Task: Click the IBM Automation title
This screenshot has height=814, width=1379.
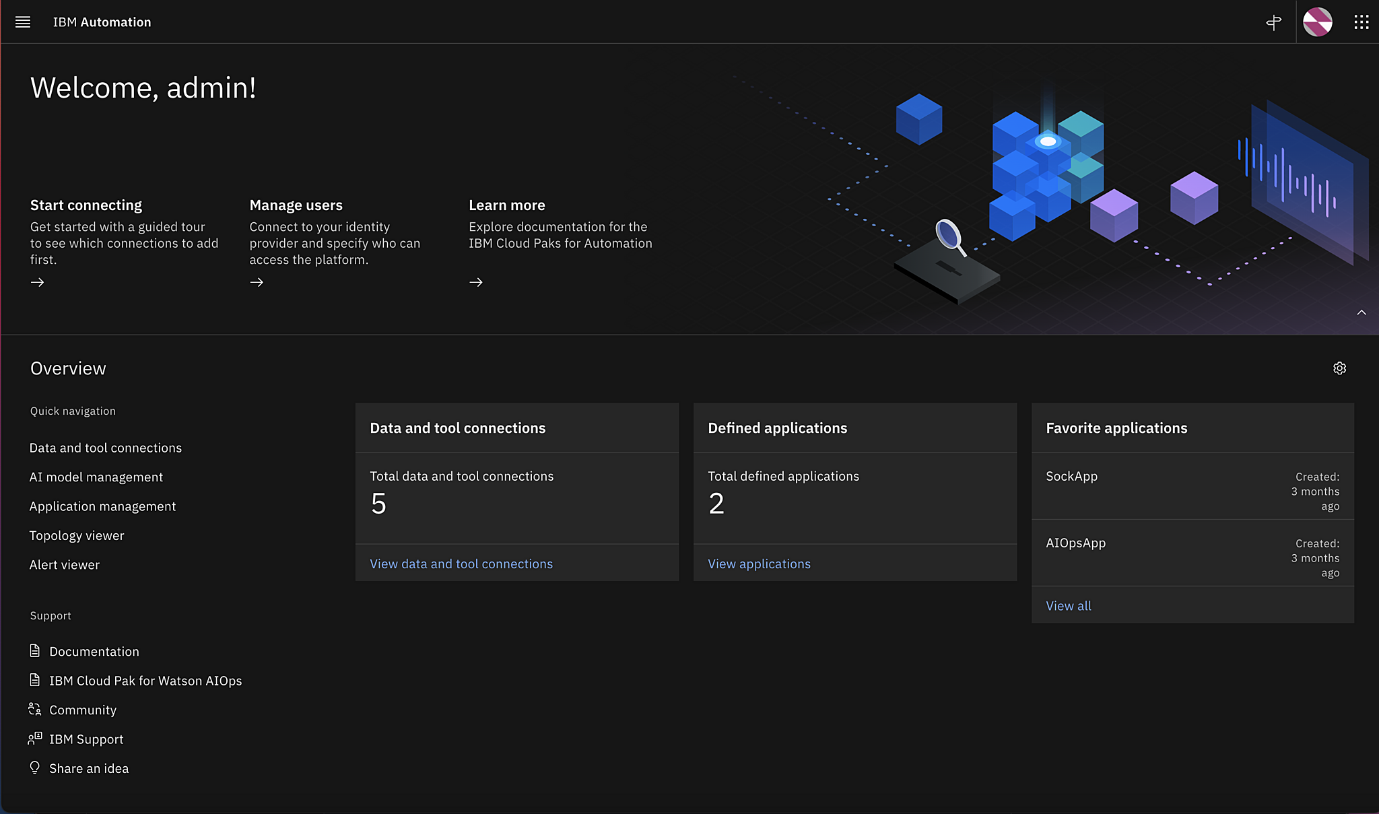Action: (102, 22)
